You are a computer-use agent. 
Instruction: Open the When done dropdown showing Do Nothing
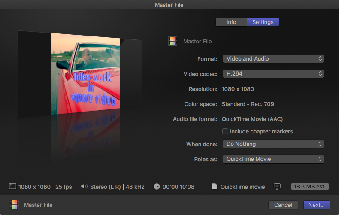273,144
